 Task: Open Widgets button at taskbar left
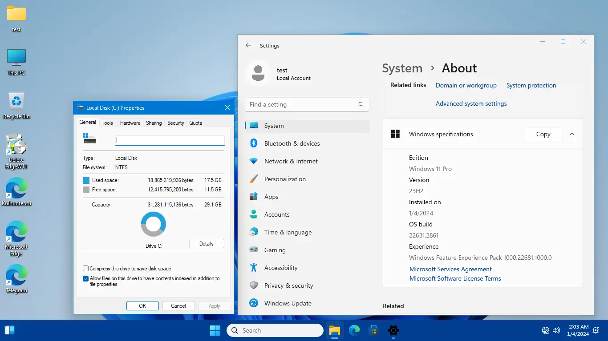pyautogui.click(x=10, y=330)
